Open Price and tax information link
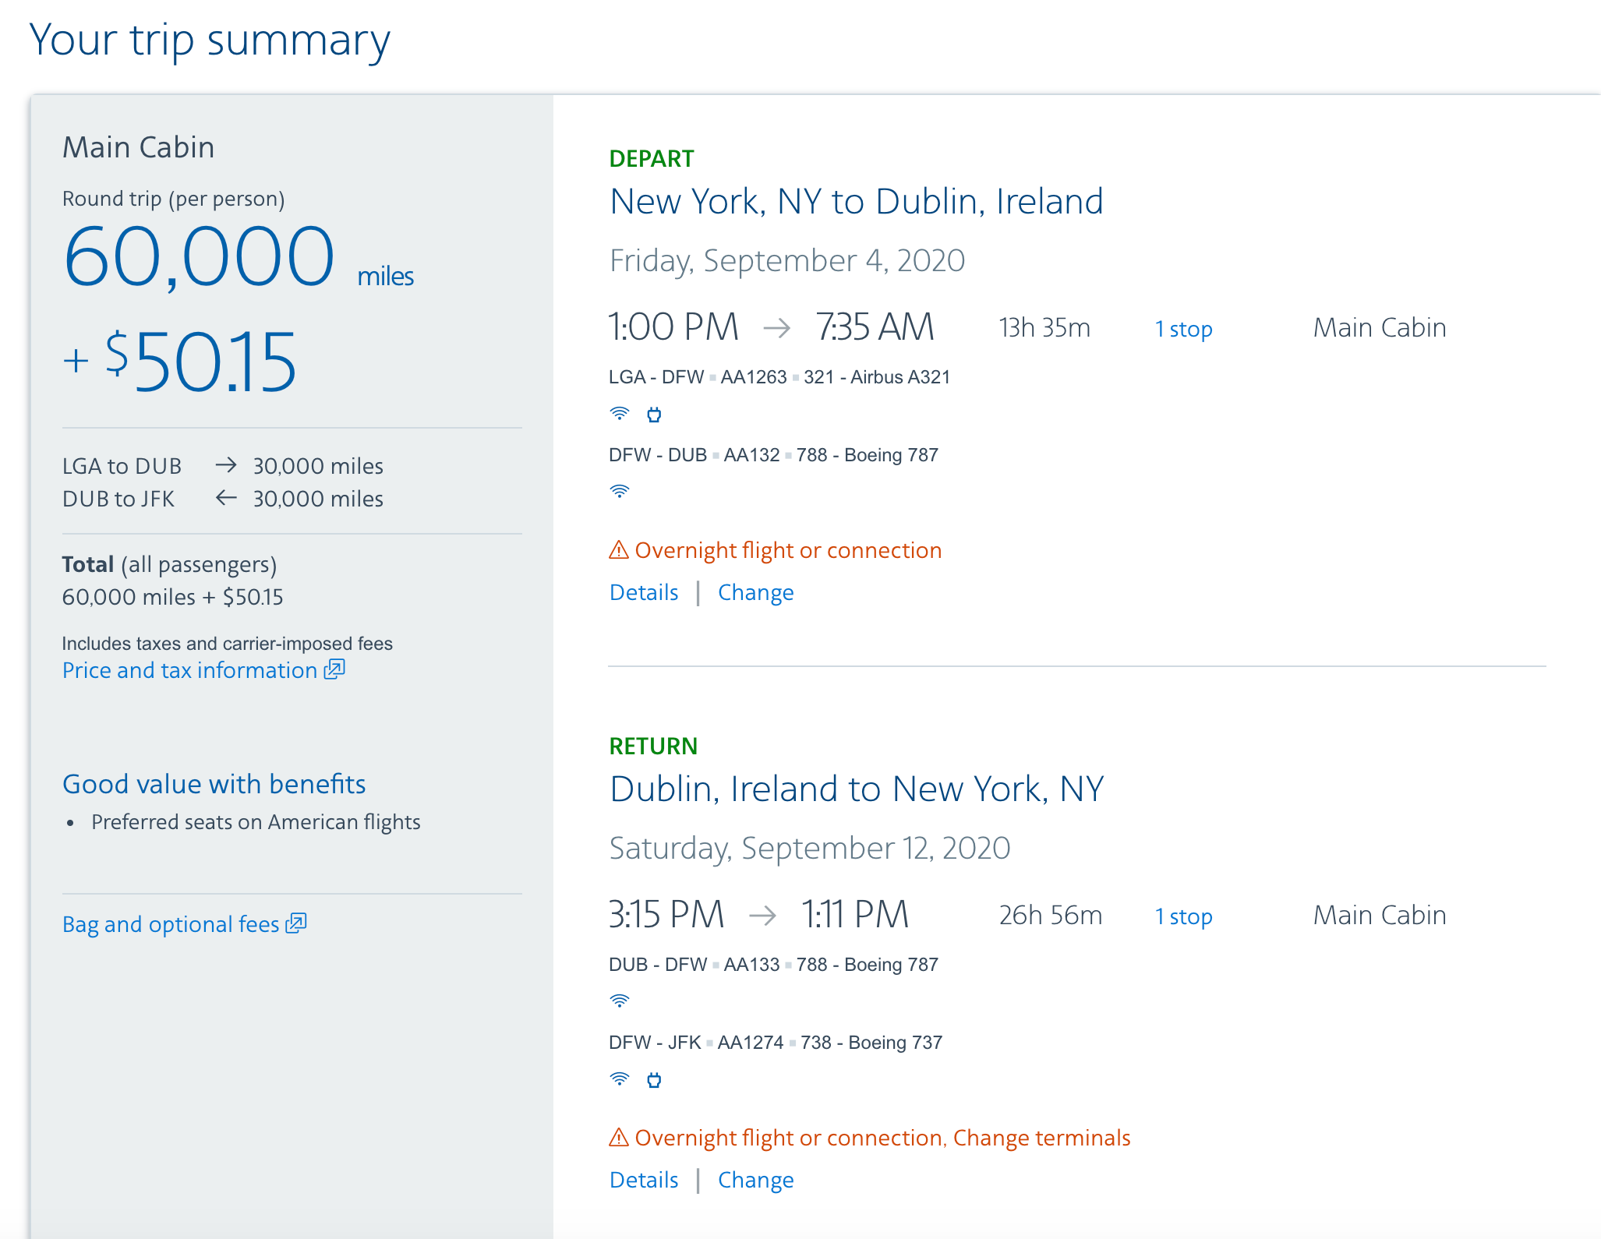 pyautogui.click(x=189, y=670)
